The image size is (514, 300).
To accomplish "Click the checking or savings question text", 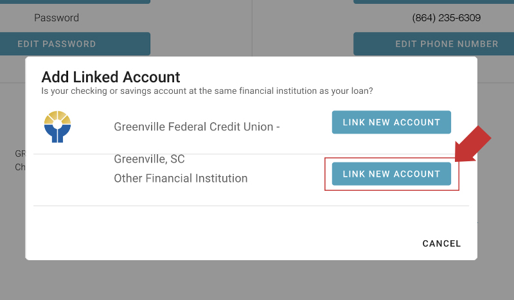I will point(207,91).
